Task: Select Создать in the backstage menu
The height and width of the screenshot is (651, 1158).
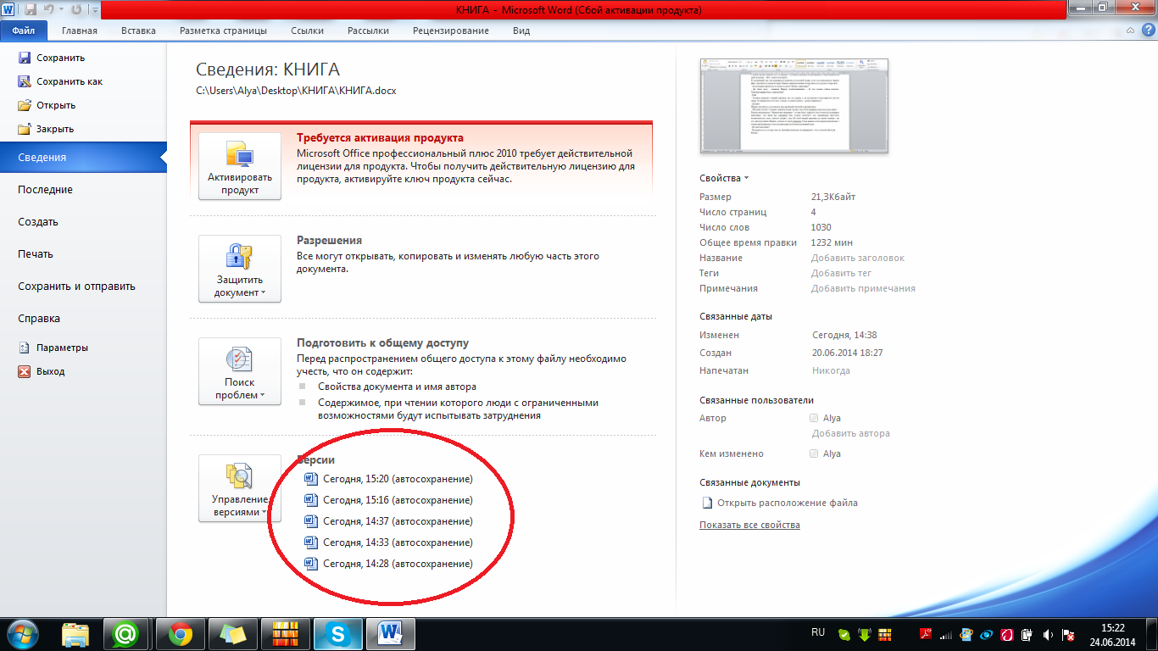Action: pyautogui.click(x=83, y=222)
